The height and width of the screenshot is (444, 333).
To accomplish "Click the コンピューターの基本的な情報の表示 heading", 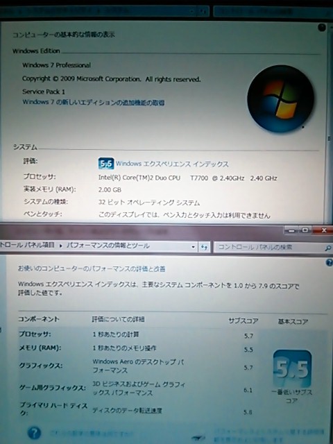I will pos(63,35).
